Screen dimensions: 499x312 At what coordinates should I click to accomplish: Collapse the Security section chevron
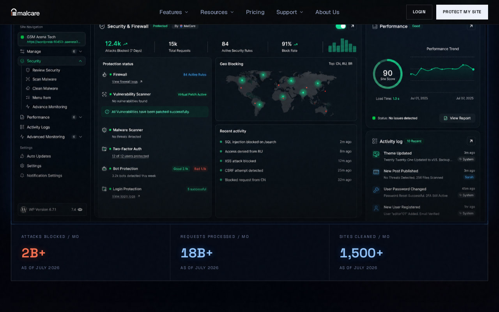click(x=81, y=61)
